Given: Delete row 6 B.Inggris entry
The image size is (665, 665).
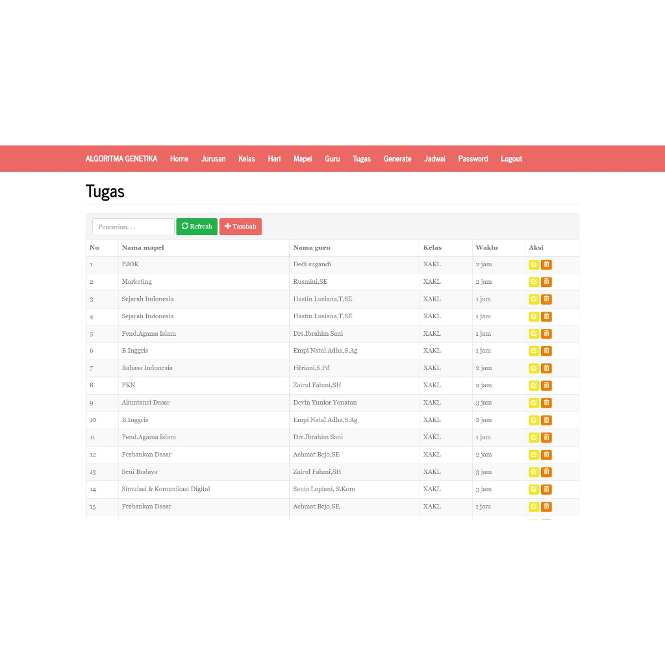Looking at the screenshot, I should click(x=546, y=351).
